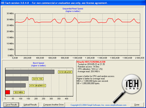
Task: Click the SCSI Ultra320 gray bar
Action: (30, 72)
